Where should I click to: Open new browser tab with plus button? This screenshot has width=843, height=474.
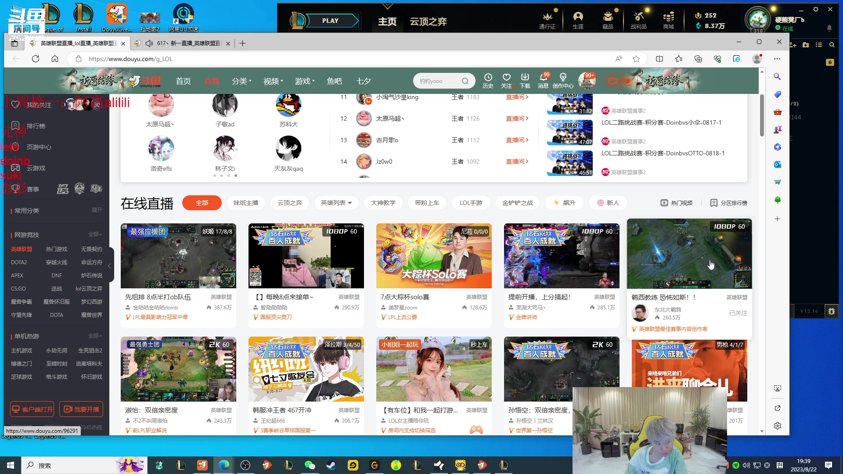click(x=242, y=43)
